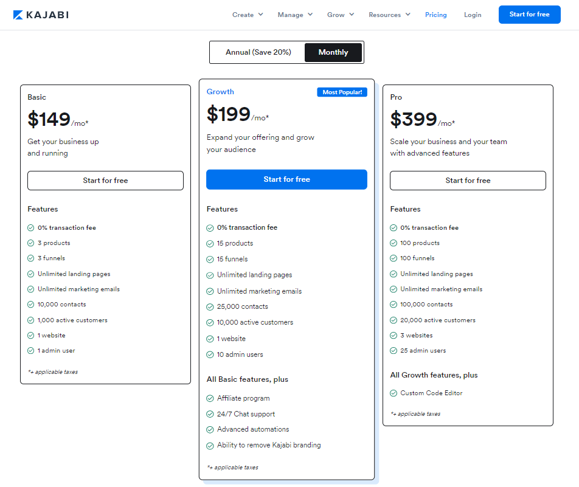Click checkmark beside 10,000 active customers
Viewport: 579px width, 487px height.
point(210,323)
